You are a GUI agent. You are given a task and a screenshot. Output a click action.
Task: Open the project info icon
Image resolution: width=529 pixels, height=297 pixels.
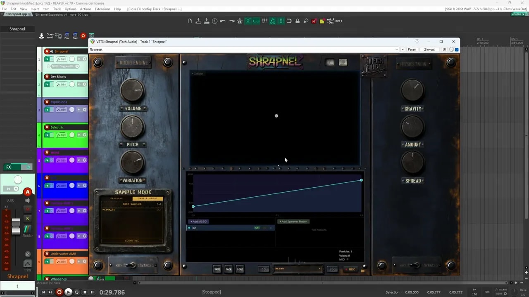(214, 21)
